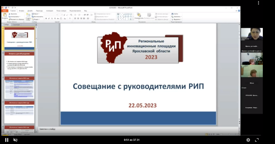Image resolution: width=275 pixels, height=144 pixels.
Task: Select the third slide thumbnail
Action: (x=19, y=88)
